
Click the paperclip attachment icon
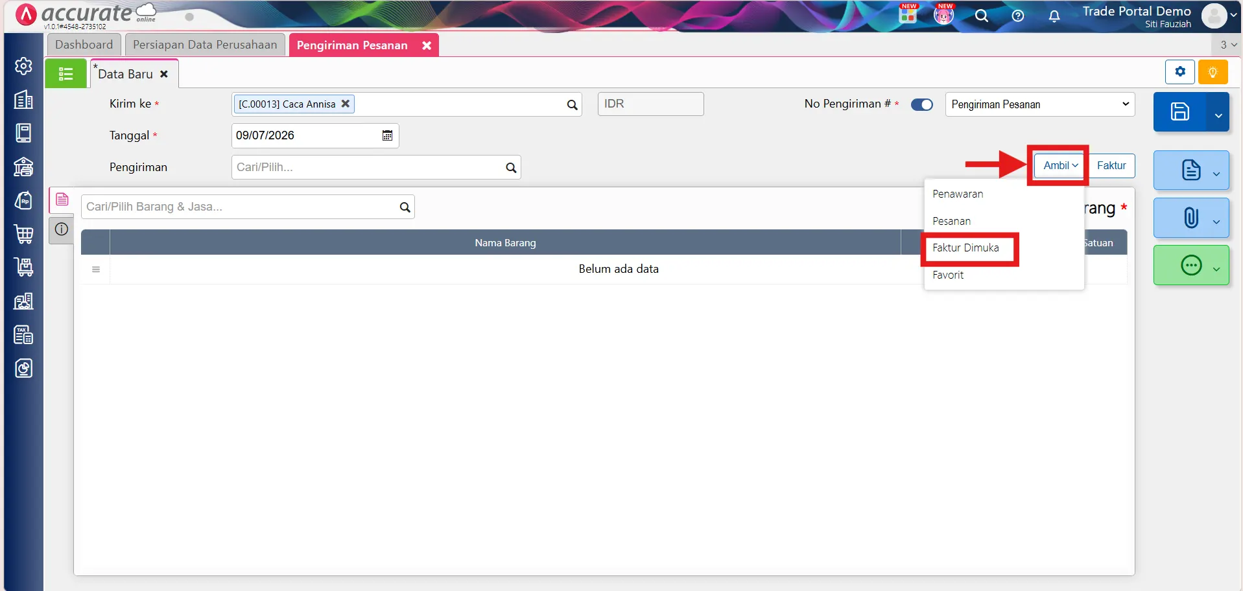[x=1190, y=218]
